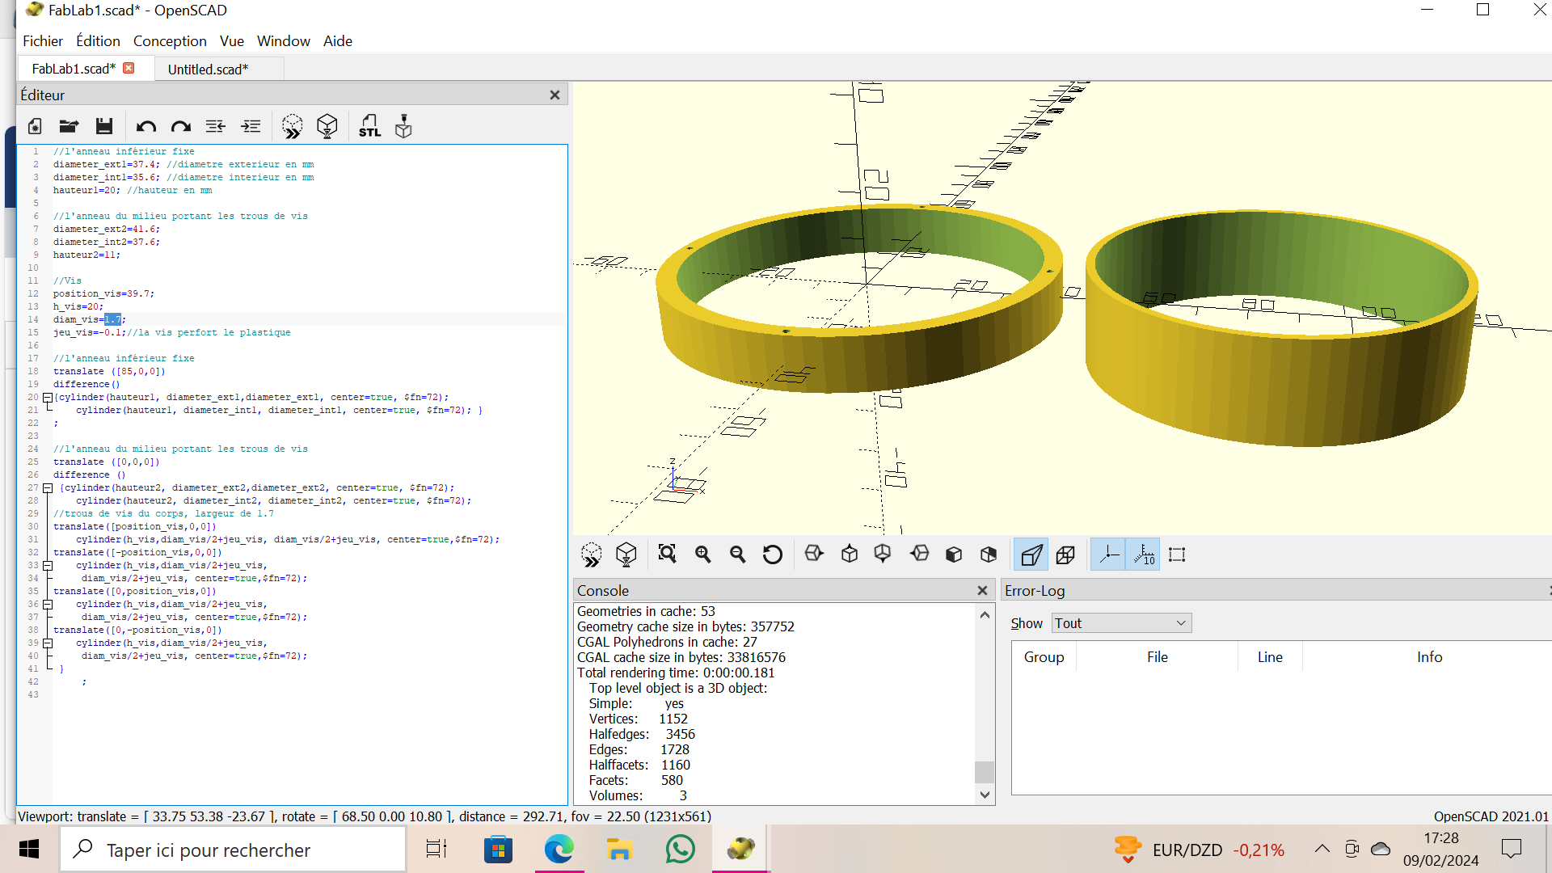
Task: Sort error log by Group column
Action: pos(1044,657)
